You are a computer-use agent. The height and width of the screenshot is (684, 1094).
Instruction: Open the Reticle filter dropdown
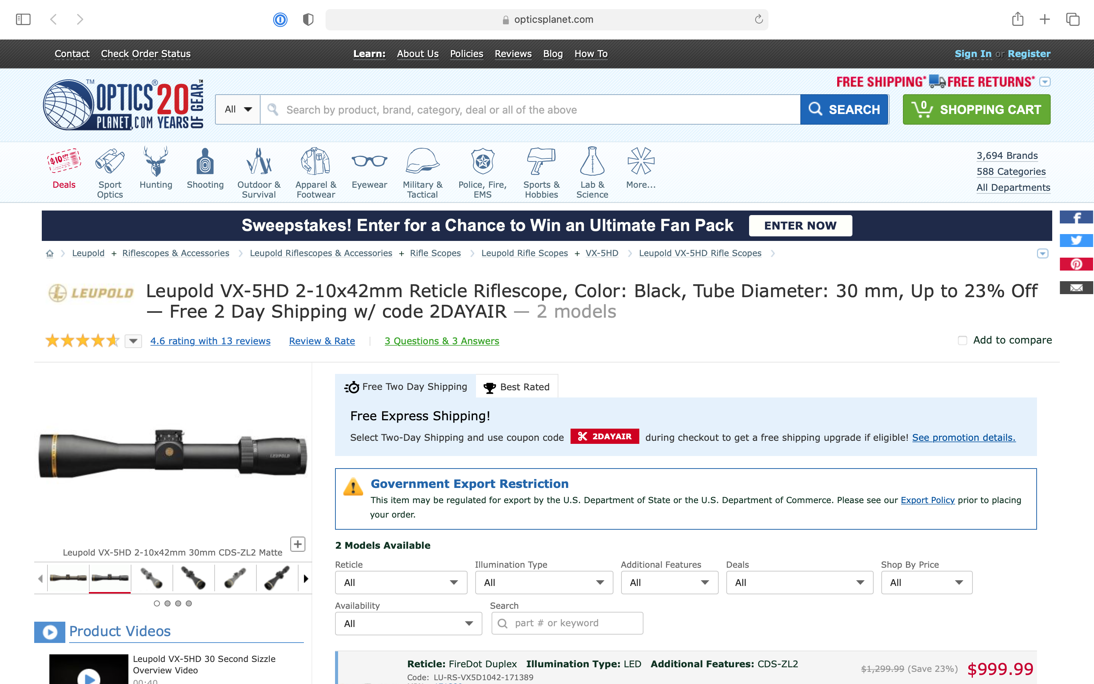[401, 583]
